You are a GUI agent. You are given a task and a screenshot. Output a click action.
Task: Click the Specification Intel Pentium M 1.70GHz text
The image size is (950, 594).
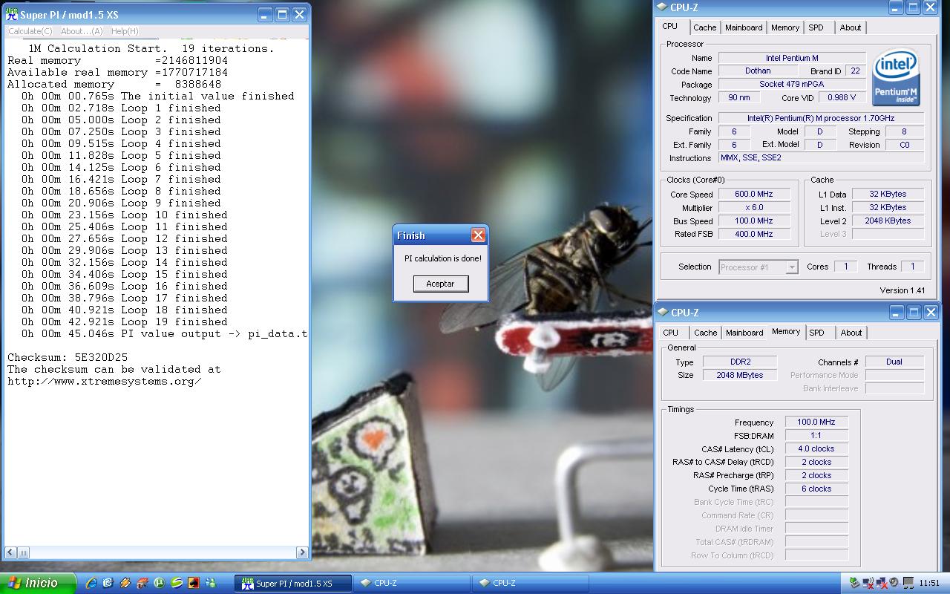coord(821,118)
